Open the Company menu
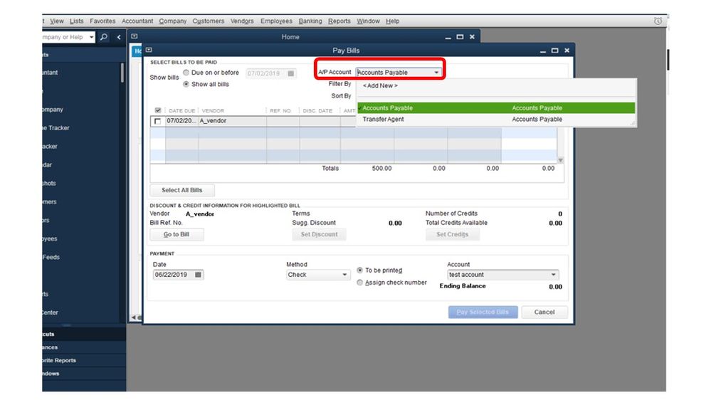Image resolution: width=711 pixels, height=400 pixels. [173, 21]
